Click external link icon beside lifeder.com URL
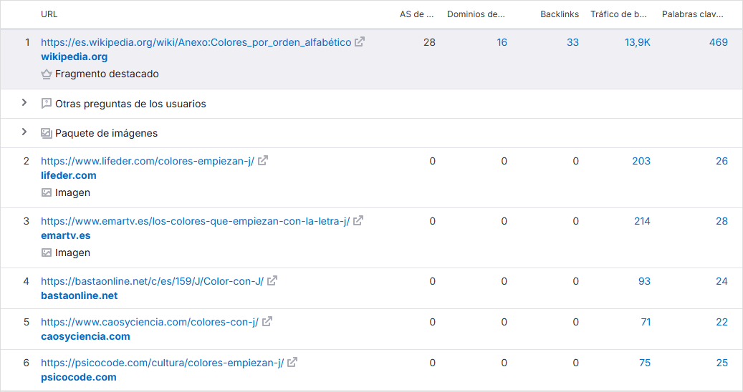The width and height of the screenshot is (743, 392). tap(263, 161)
